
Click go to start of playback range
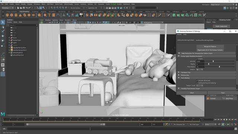pyautogui.click(x=215, y=119)
